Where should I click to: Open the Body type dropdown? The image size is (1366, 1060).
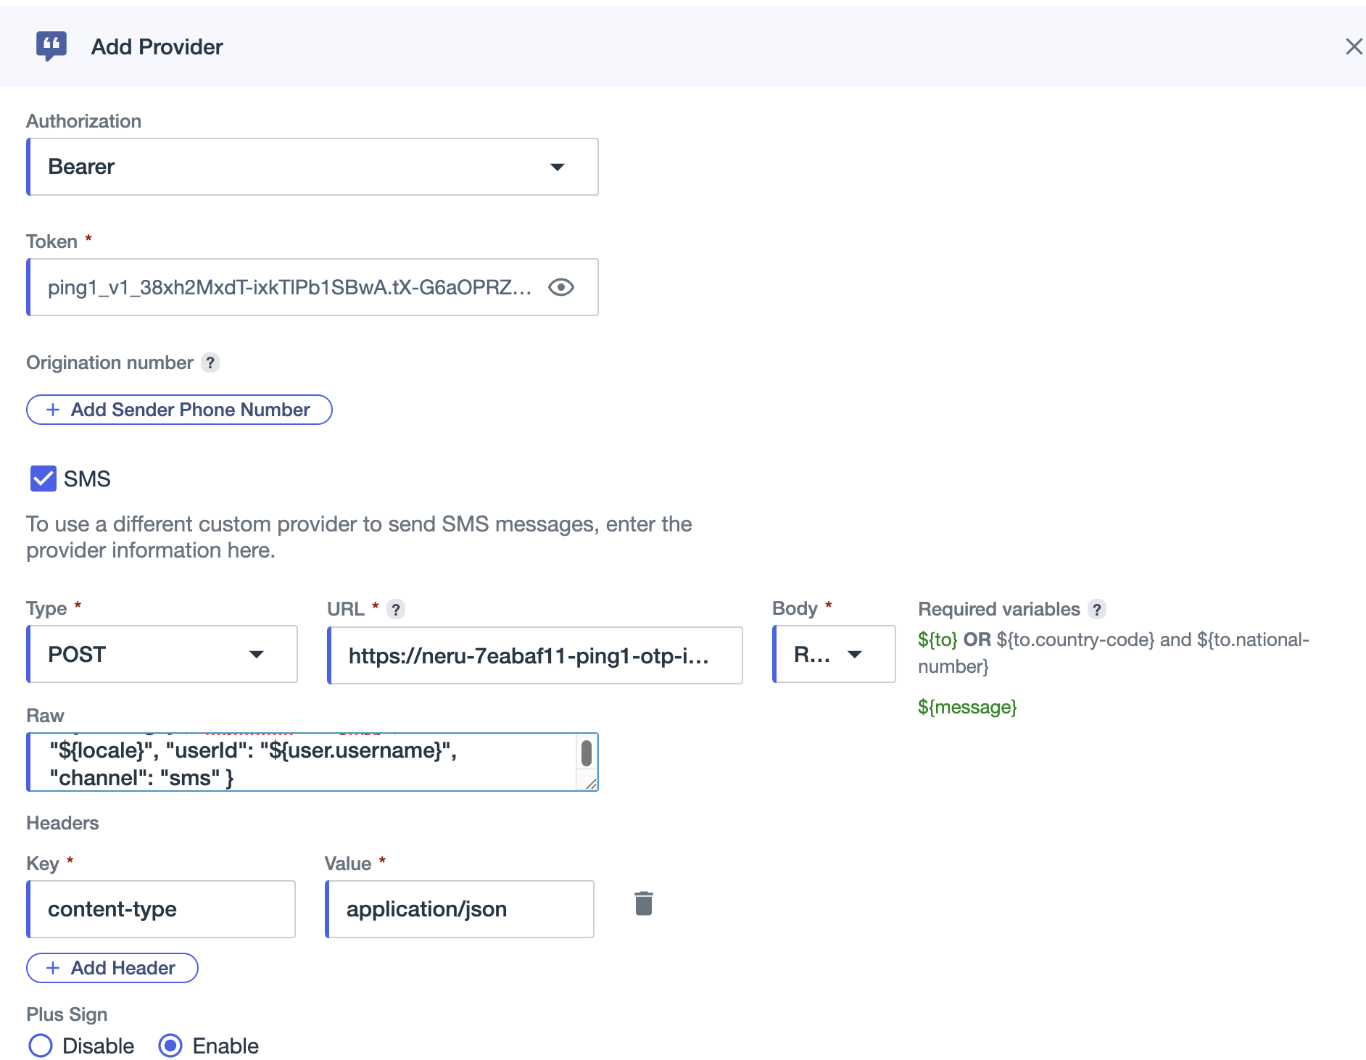[834, 654]
